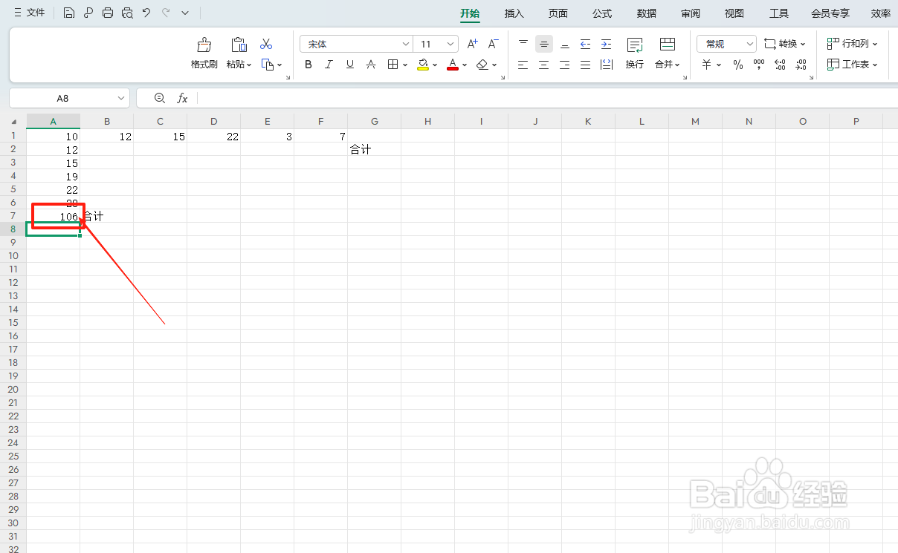Click the zoom magnifier icon in formula bar
This screenshot has width=898, height=553.
coord(159,98)
